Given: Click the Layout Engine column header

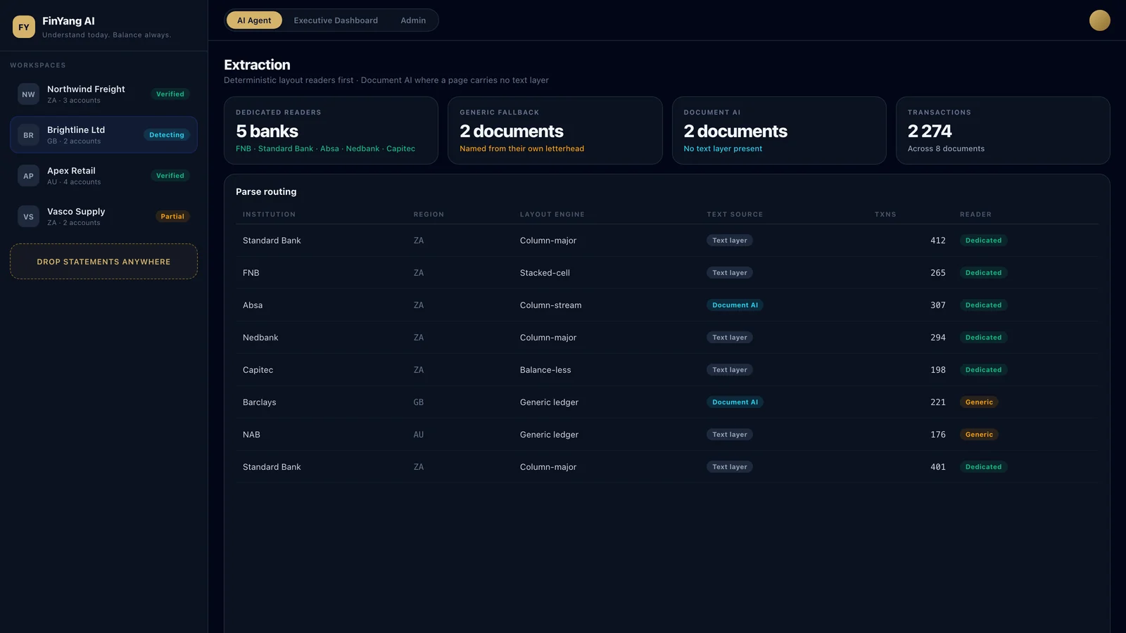Looking at the screenshot, I should coord(552,215).
